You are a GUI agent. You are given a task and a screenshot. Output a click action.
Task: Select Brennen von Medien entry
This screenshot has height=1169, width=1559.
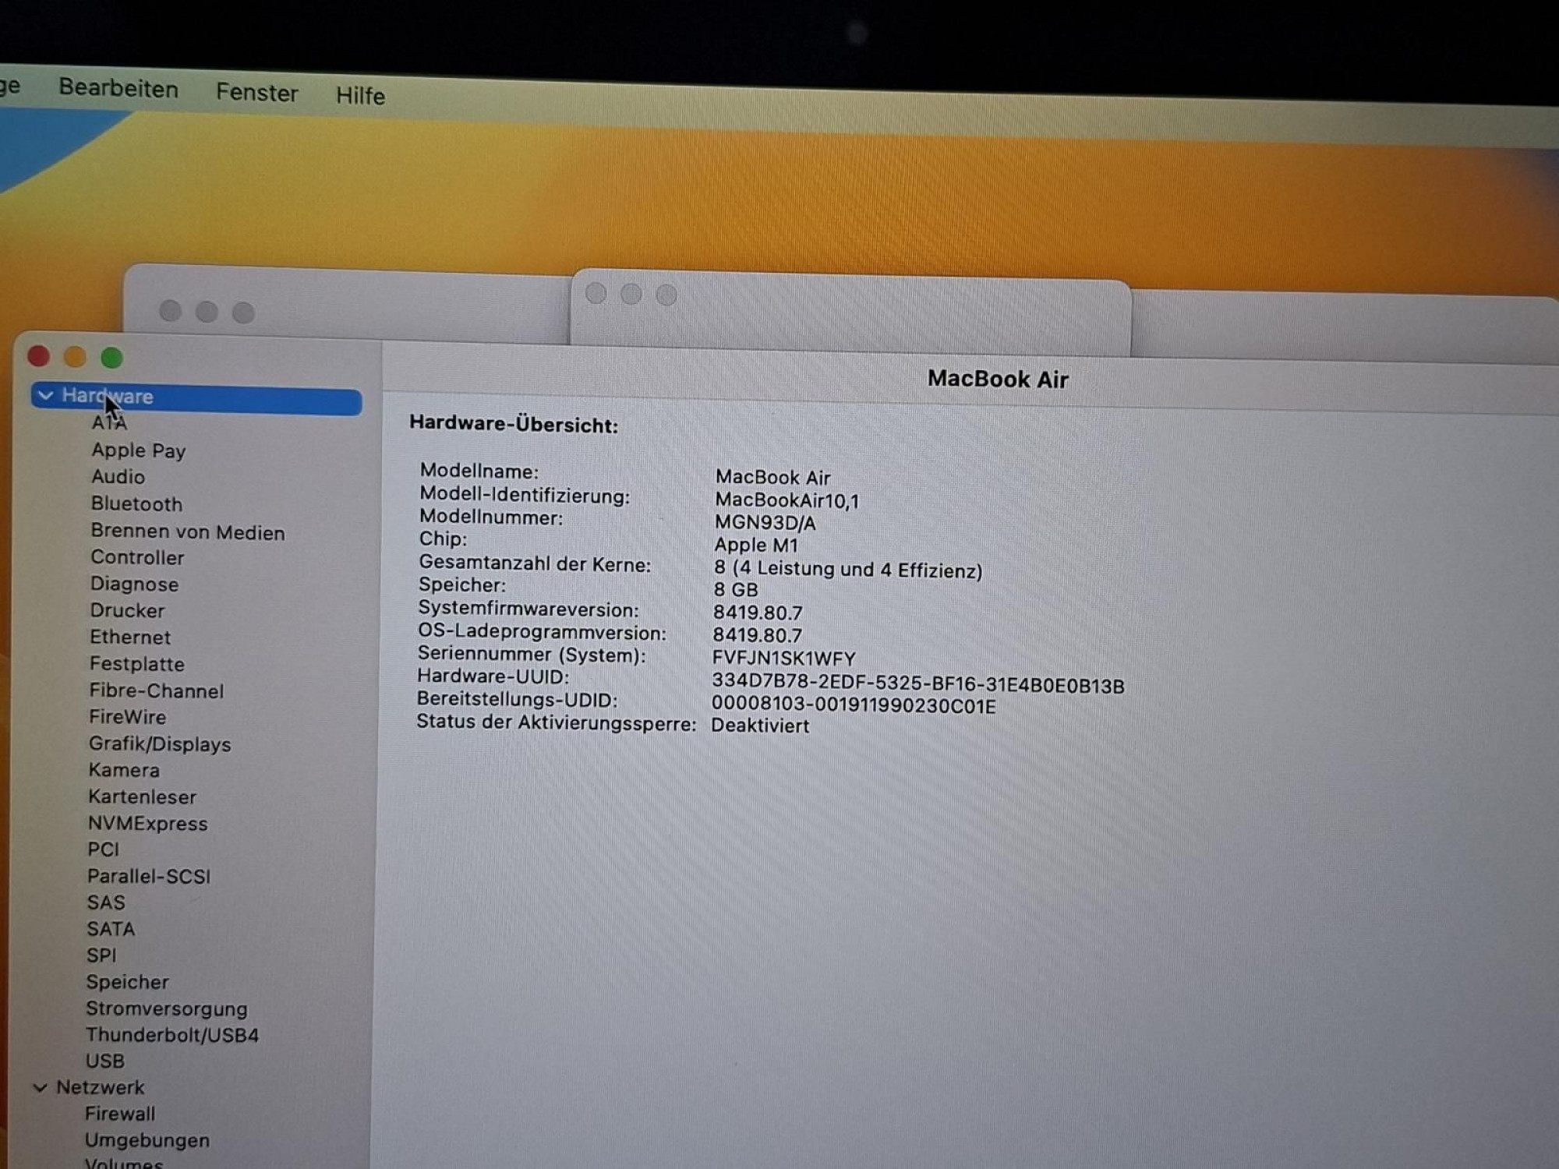pos(188,532)
